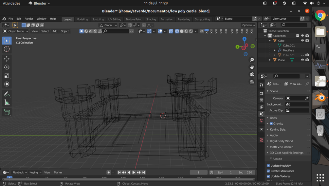Viewport: 329px width, 186px height.
Task: Open the viewport Add menu
Action: [55, 31]
